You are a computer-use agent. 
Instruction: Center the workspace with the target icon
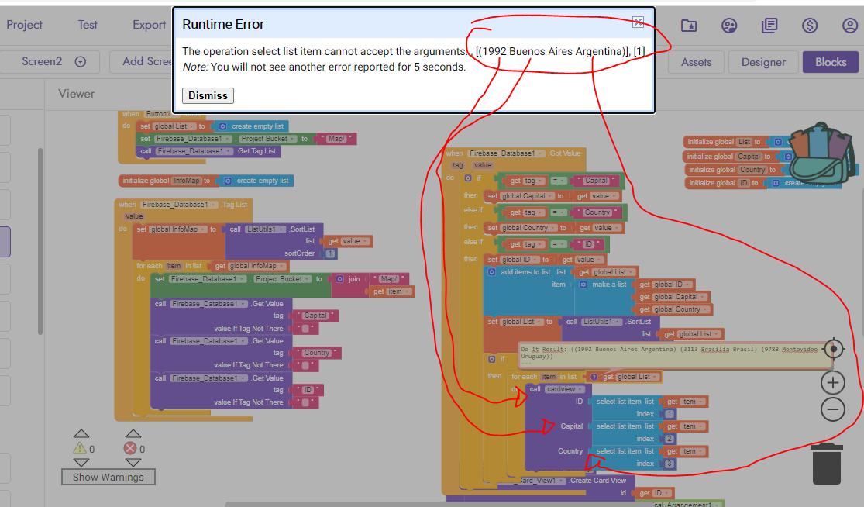tap(834, 349)
